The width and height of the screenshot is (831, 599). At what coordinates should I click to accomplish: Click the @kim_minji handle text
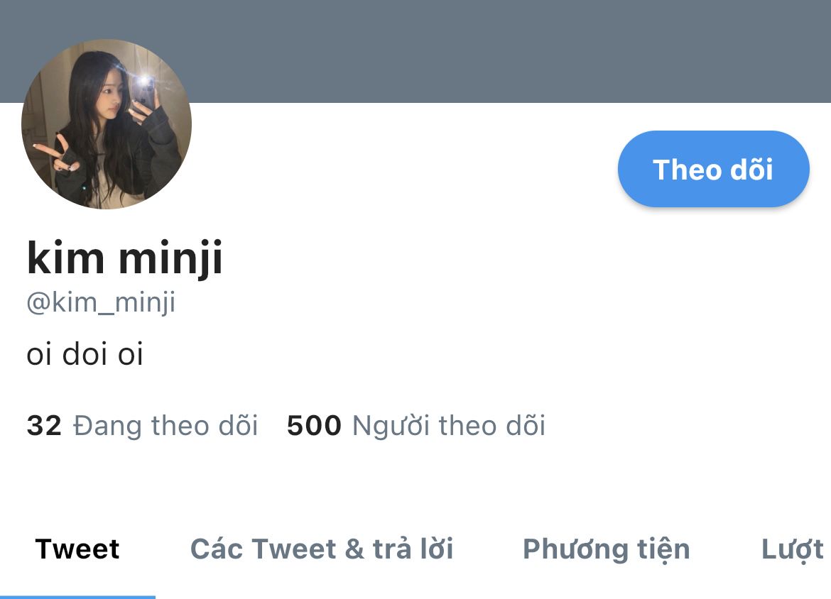click(x=101, y=302)
